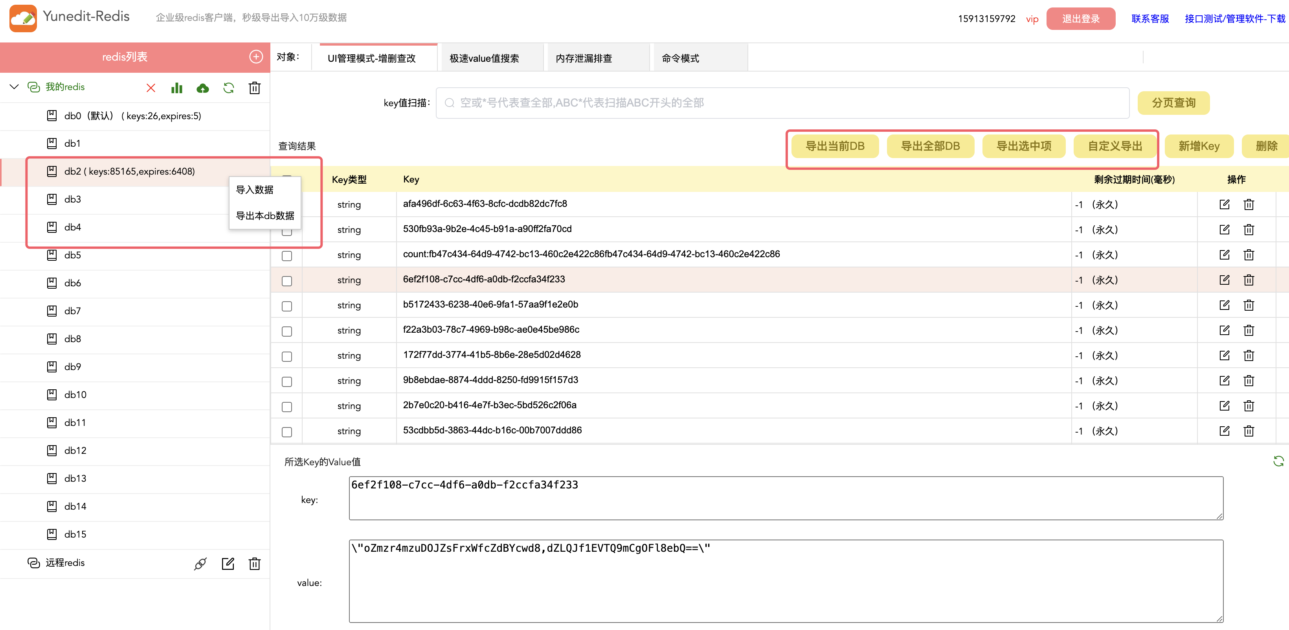This screenshot has height=630, width=1289.
Task: Click the 导出全部DB button
Action: (930, 146)
